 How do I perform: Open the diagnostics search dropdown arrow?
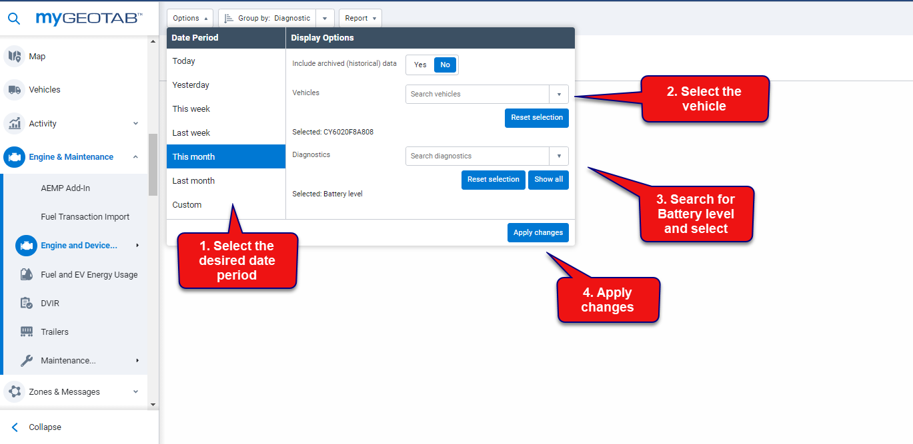(559, 156)
